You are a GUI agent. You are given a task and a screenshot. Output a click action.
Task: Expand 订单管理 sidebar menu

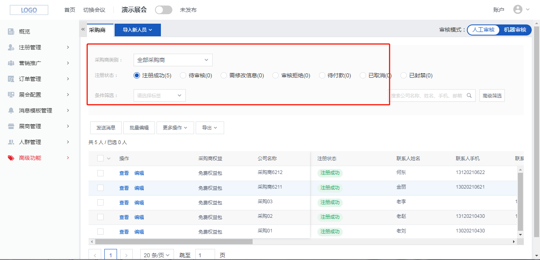(x=68, y=79)
